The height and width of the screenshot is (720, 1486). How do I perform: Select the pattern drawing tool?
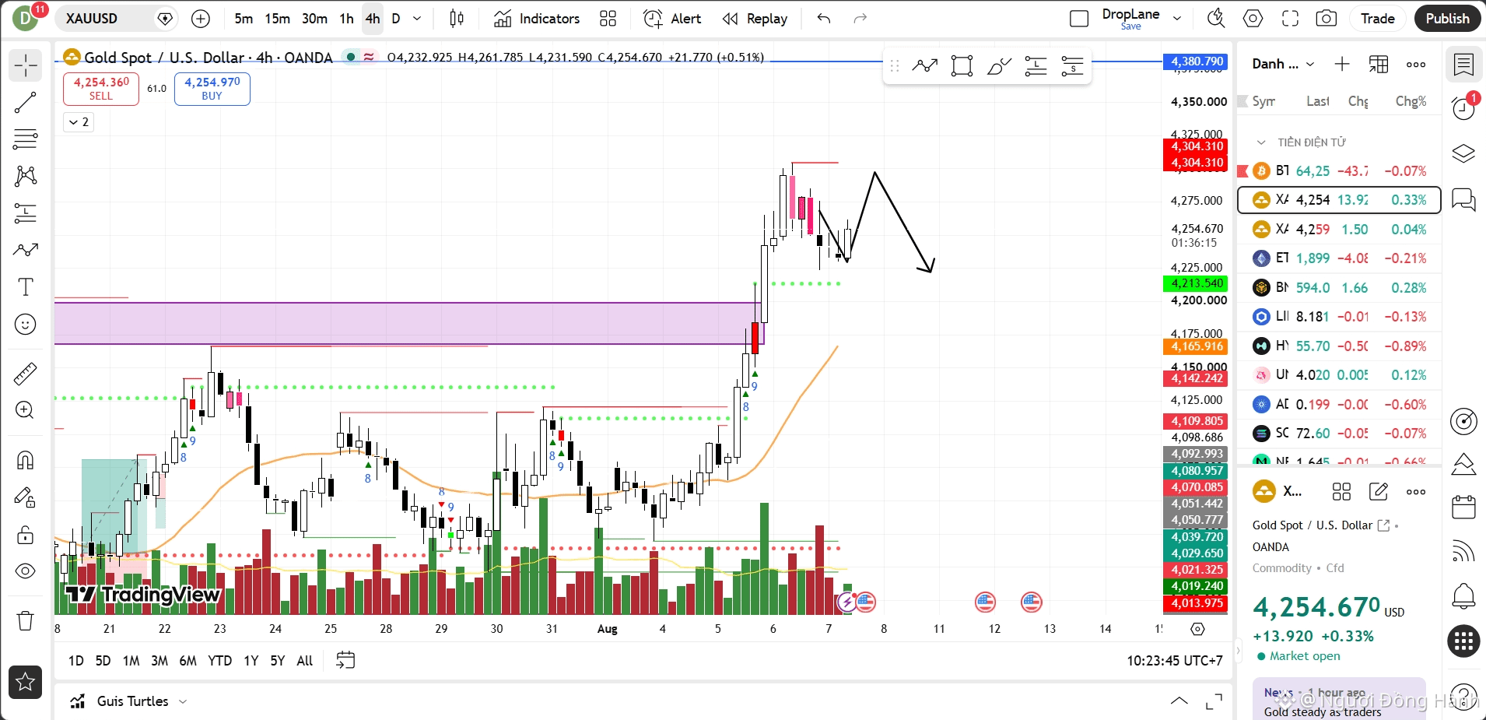26,176
